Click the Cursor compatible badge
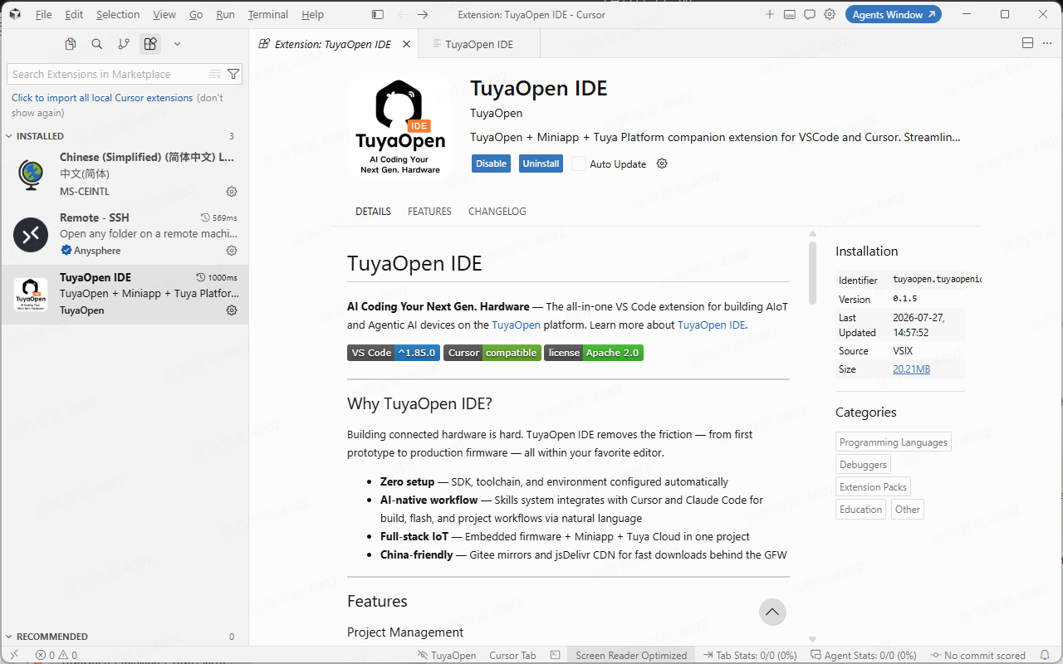Image resolution: width=1063 pixels, height=664 pixels. [x=492, y=353]
